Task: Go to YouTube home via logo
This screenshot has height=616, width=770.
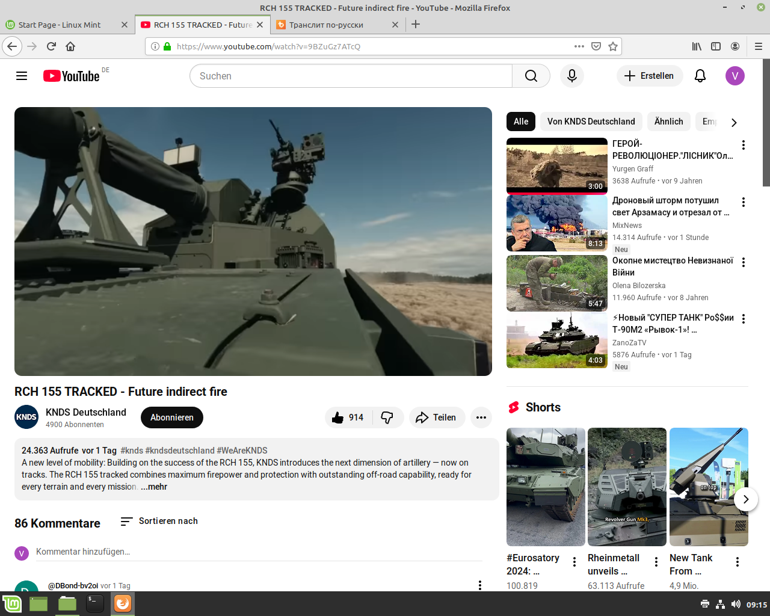Action: click(71, 76)
